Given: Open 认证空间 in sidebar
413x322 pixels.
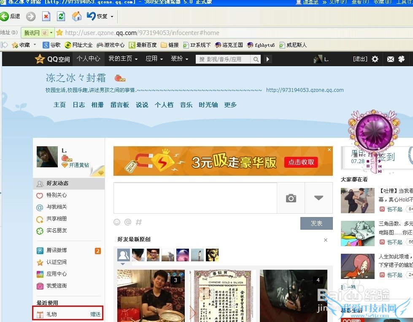Looking at the screenshot, I should [x=69, y=262].
